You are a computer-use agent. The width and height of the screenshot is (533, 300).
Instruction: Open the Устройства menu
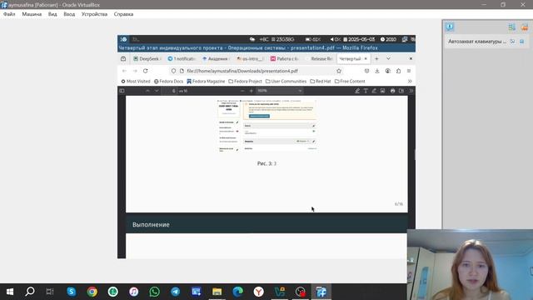click(x=94, y=14)
